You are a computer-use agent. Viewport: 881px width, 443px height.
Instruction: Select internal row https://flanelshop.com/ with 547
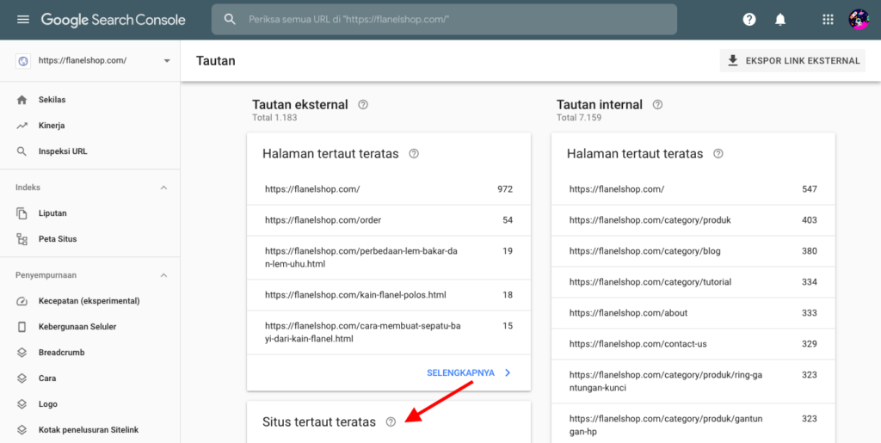point(693,189)
